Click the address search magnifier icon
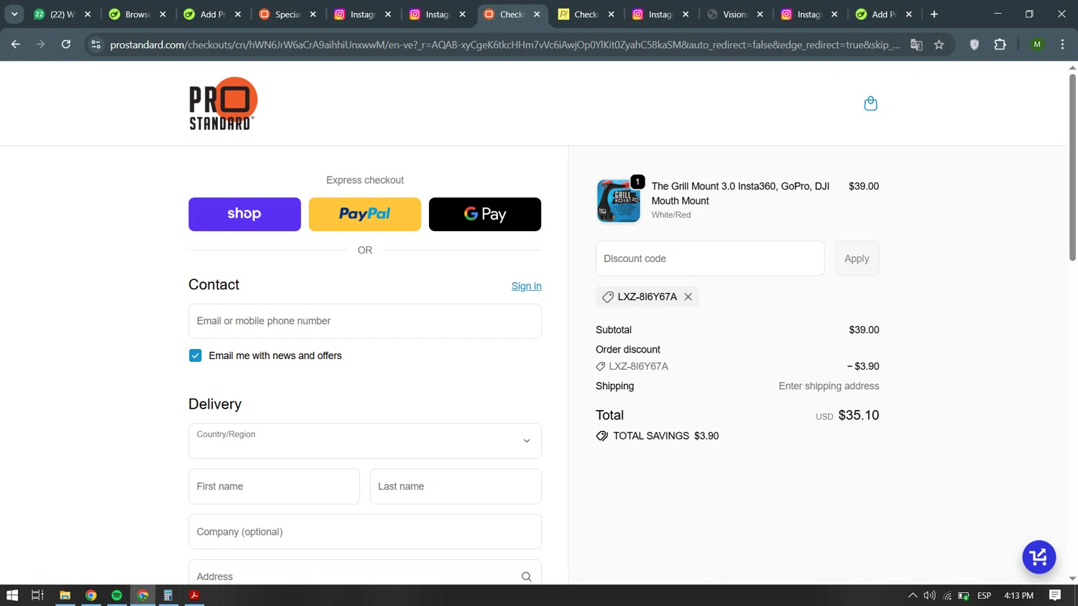The image size is (1078, 606). 526,577
